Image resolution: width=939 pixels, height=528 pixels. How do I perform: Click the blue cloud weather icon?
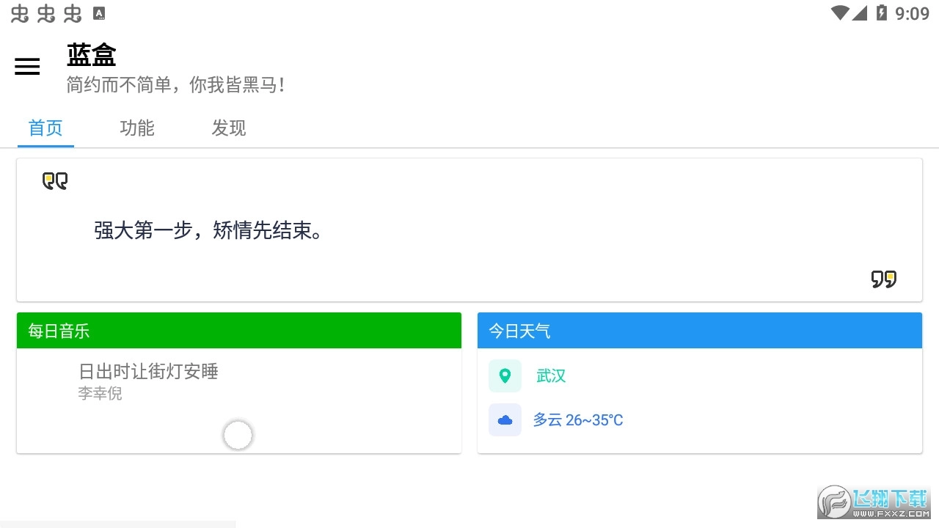[x=505, y=419]
